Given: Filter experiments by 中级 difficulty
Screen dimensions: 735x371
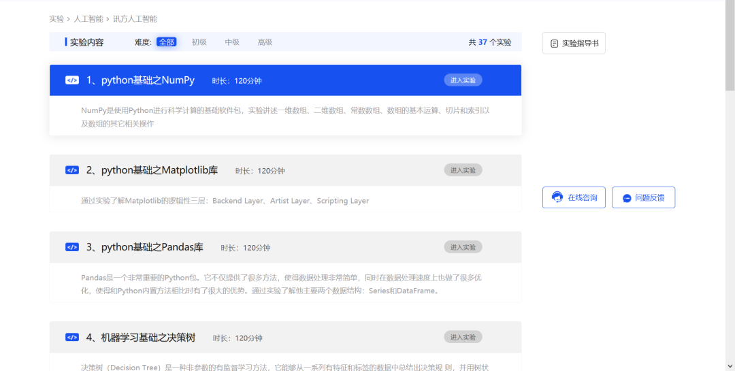Looking at the screenshot, I should (232, 42).
